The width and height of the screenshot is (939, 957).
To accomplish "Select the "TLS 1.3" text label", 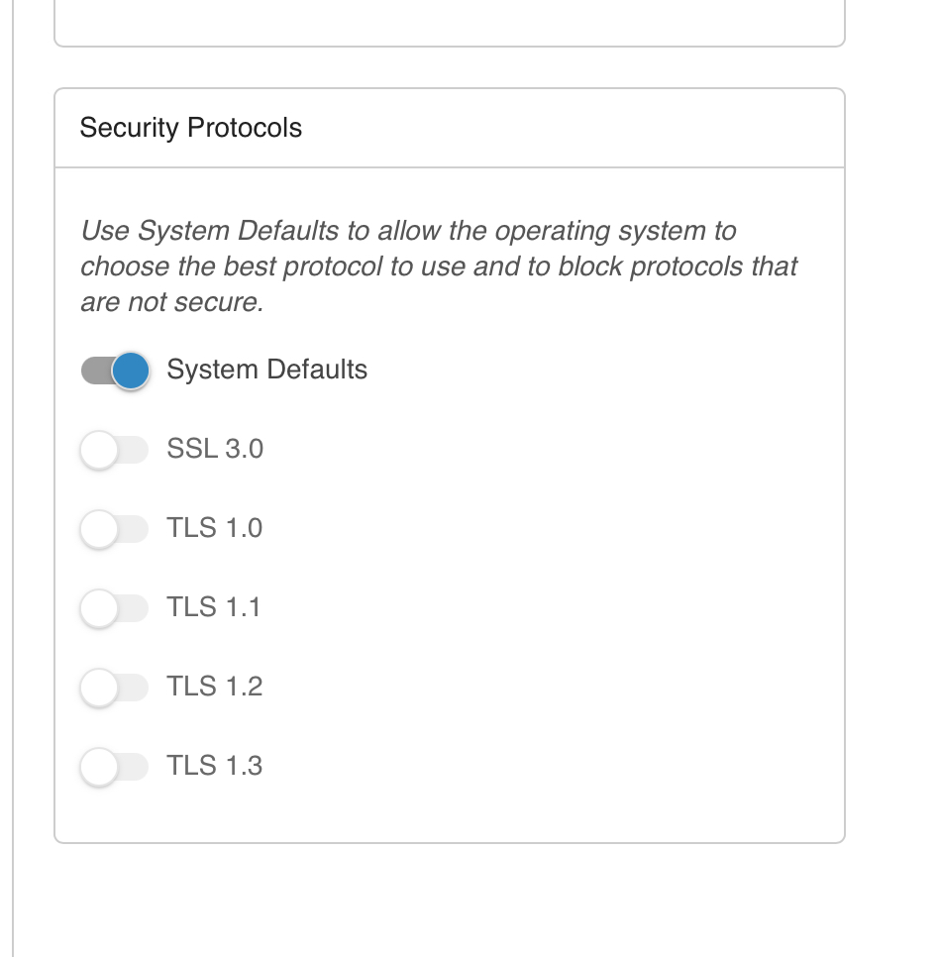I will click(x=214, y=767).
